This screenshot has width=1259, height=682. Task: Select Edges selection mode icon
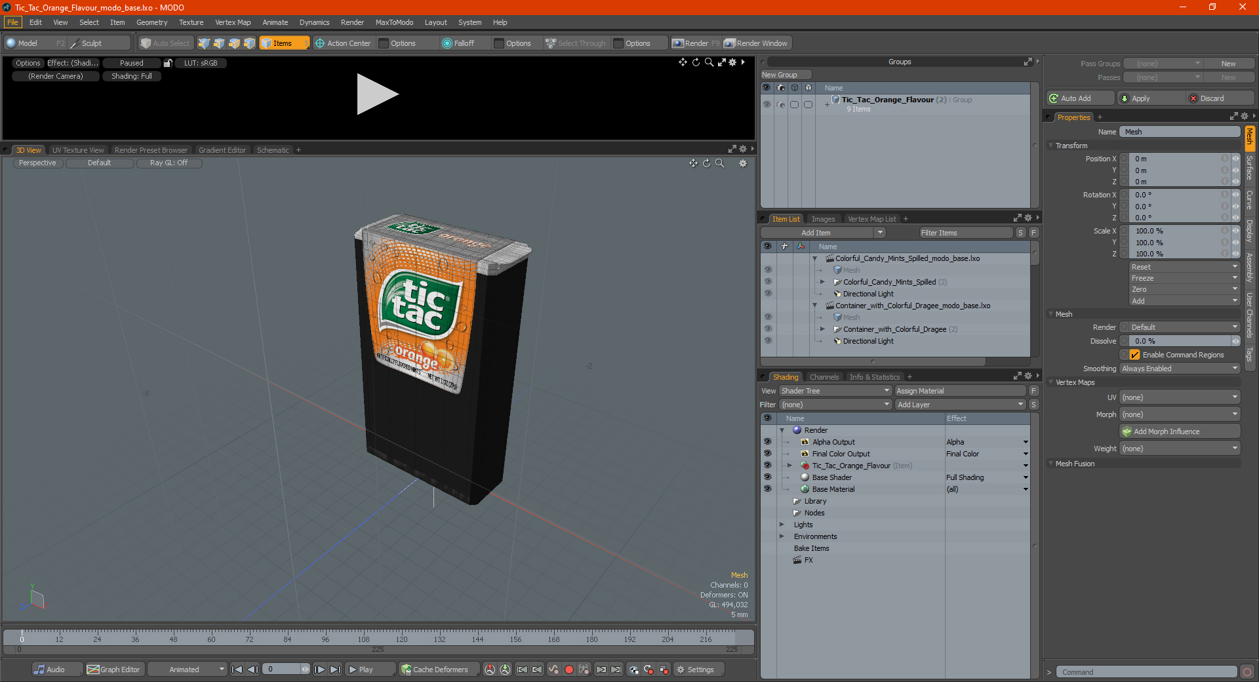[x=219, y=43]
